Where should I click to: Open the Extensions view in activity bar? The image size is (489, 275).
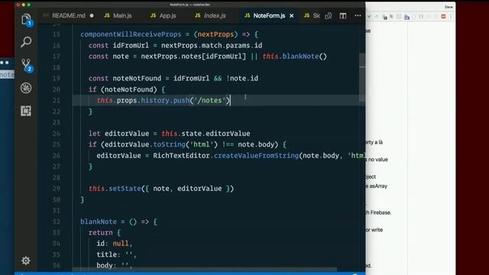[26, 111]
